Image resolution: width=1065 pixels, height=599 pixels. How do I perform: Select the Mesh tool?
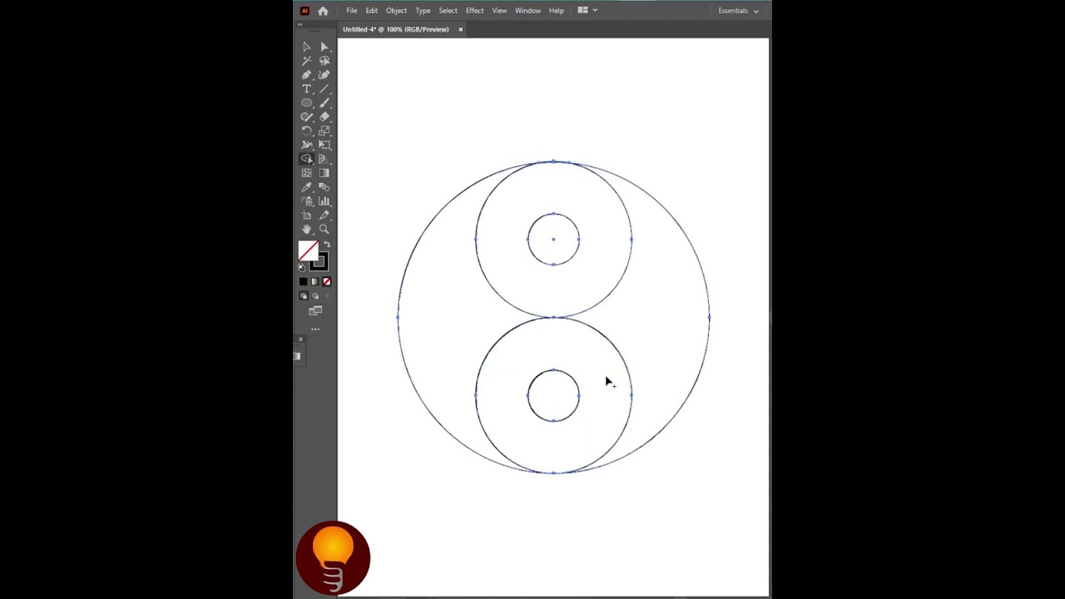point(306,173)
